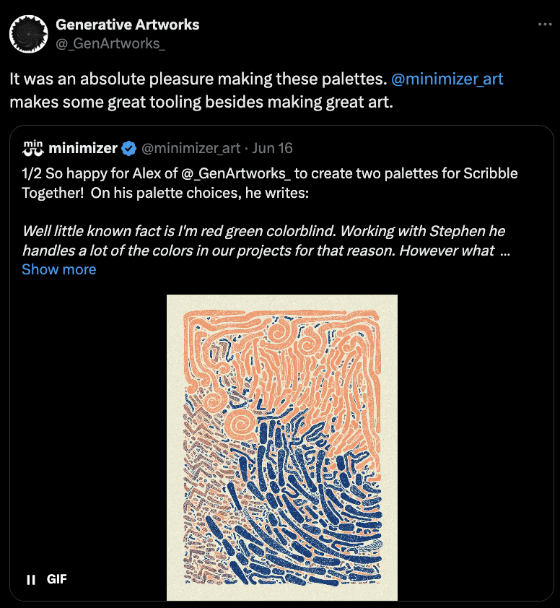Expand quoted tweet with Show more
560x608 pixels.
58,269
